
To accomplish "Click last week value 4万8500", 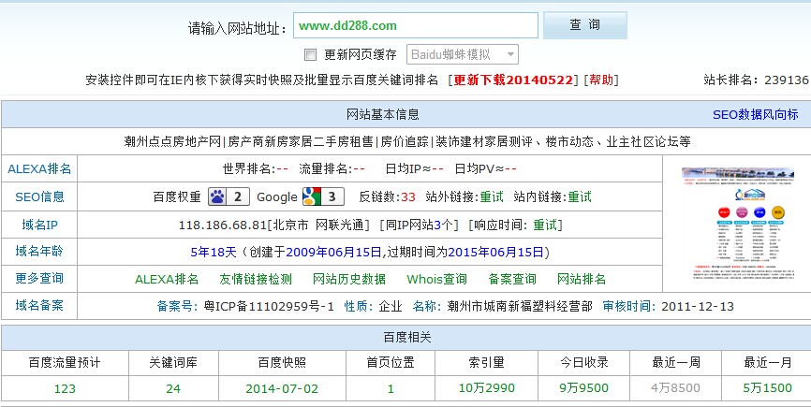I will click(675, 388).
